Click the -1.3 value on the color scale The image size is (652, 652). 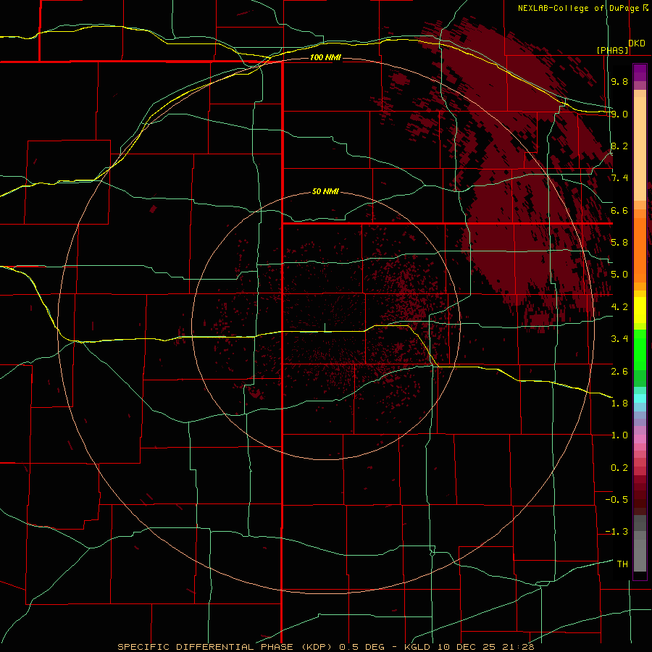point(617,532)
